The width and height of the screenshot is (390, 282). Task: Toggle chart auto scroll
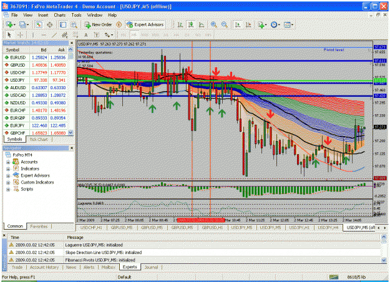(238, 24)
